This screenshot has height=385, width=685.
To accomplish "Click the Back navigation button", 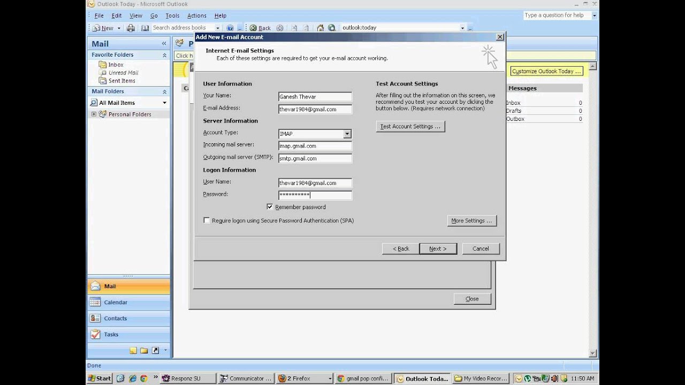I will (x=261, y=28).
